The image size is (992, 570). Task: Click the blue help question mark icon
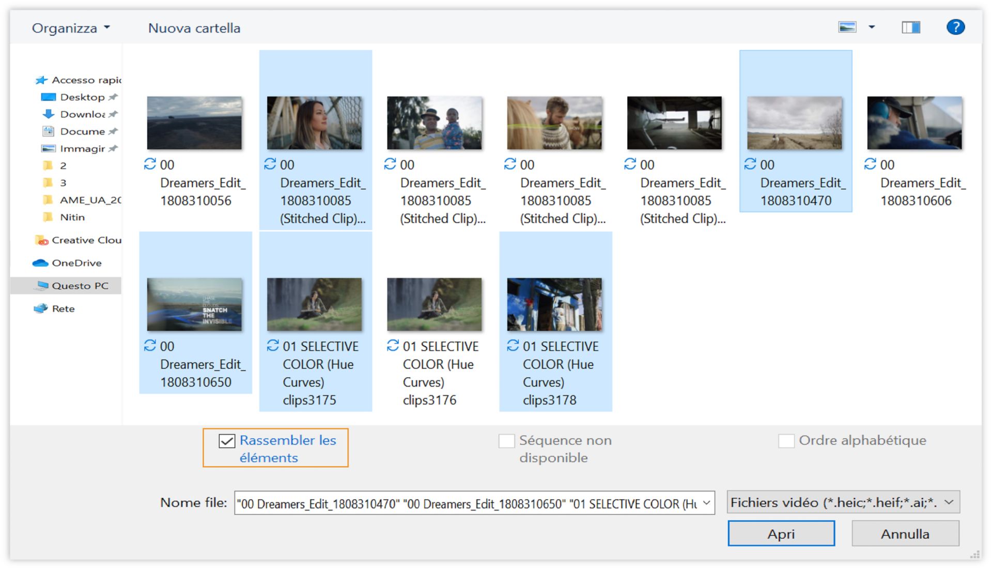[955, 27]
